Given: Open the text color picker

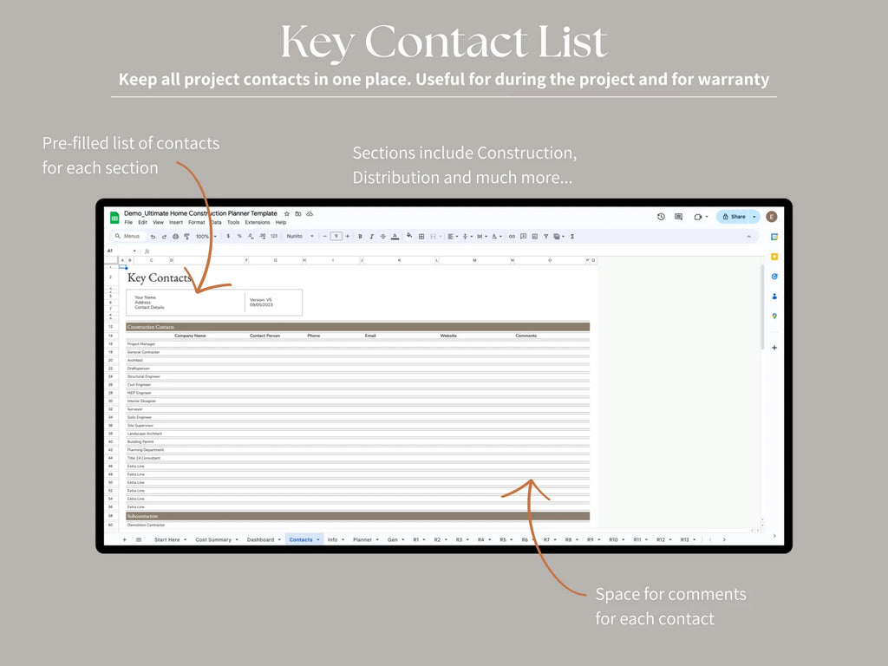Looking at the screenshot, I should coord(395,236).
